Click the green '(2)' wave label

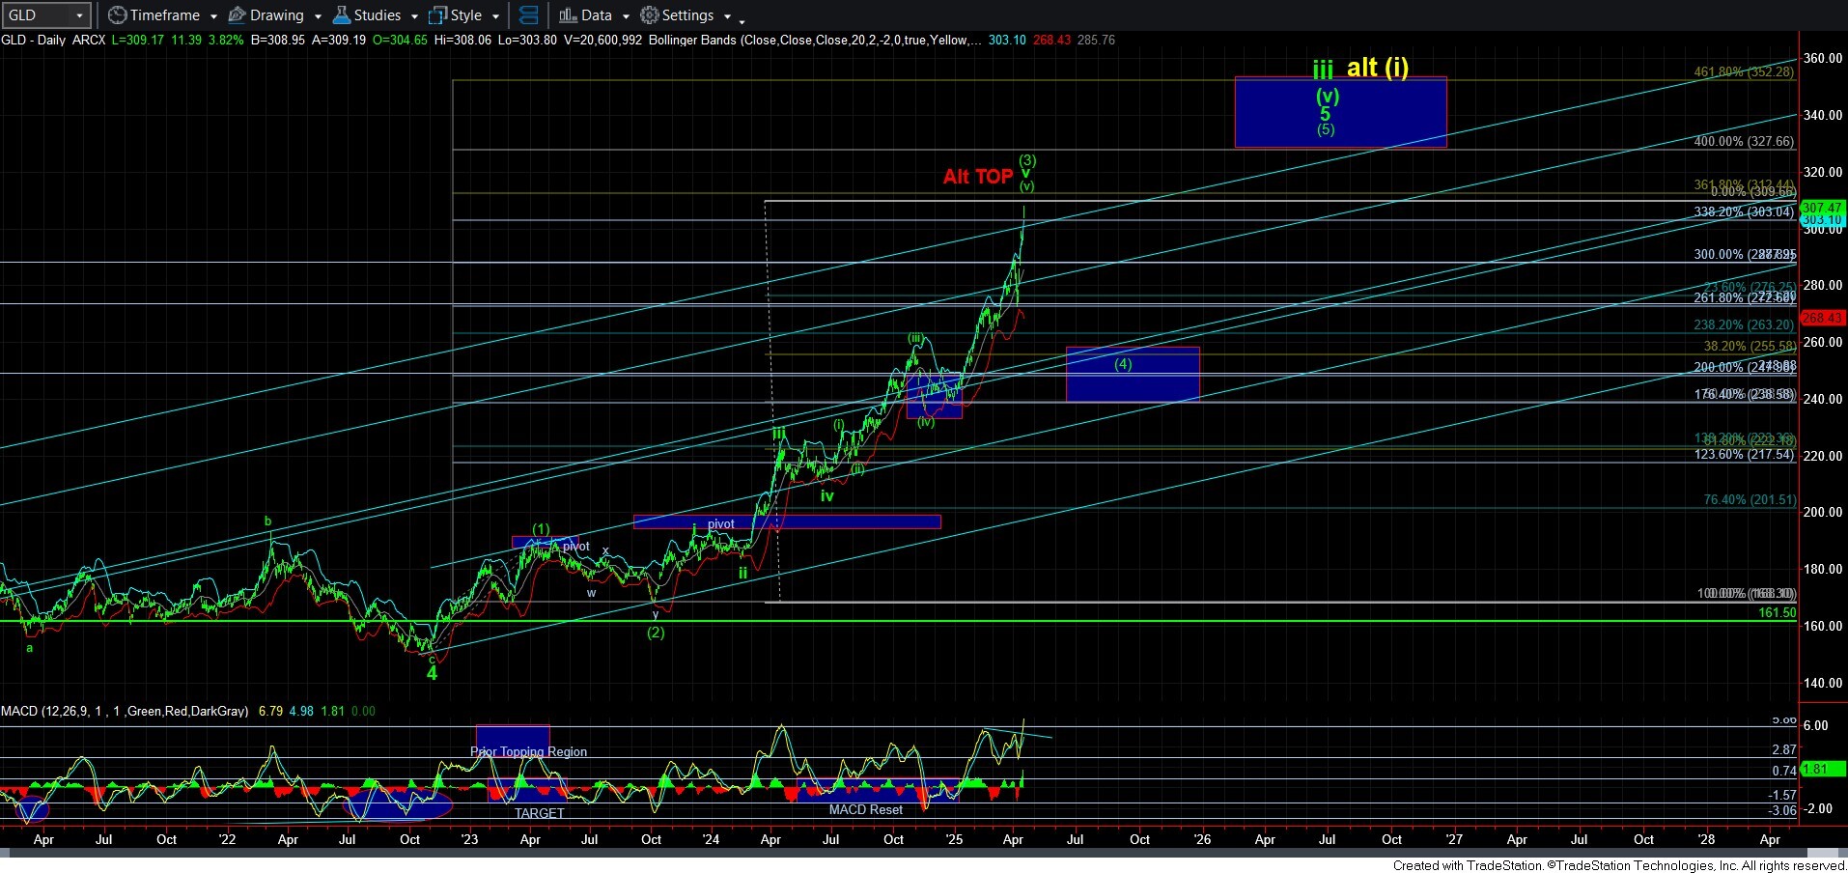pyautogui.click(x=656, y=633)
